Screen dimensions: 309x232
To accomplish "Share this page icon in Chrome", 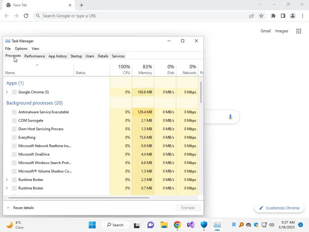I will [252, 16].
